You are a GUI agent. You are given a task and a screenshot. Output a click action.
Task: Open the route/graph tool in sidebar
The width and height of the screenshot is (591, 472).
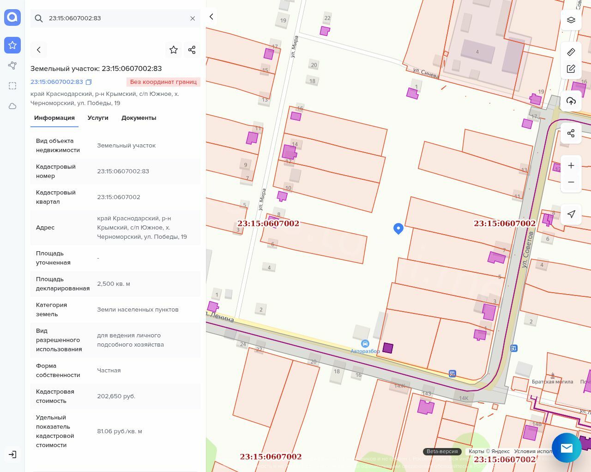tap(12, 65)
